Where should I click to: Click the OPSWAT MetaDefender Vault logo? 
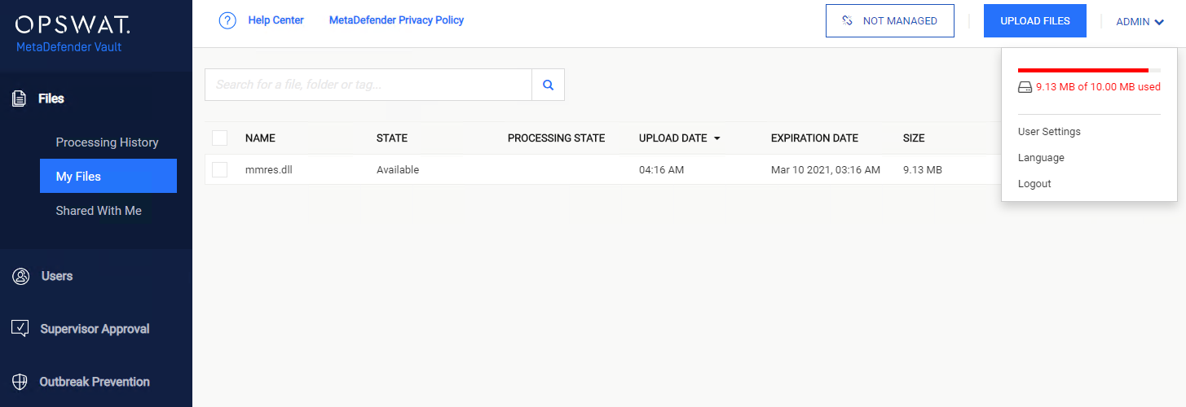[72, 33]
